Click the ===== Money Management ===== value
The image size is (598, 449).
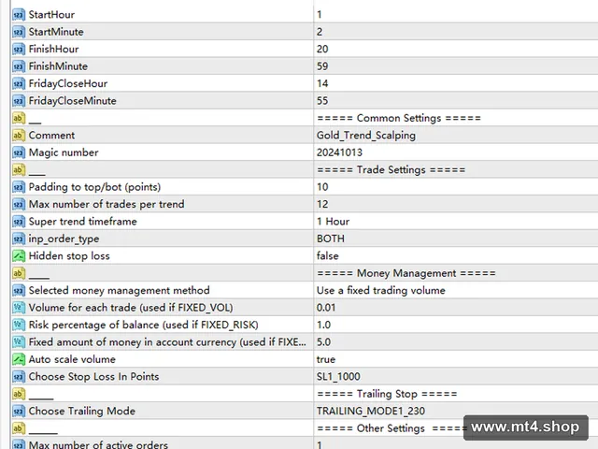[406, 273]
